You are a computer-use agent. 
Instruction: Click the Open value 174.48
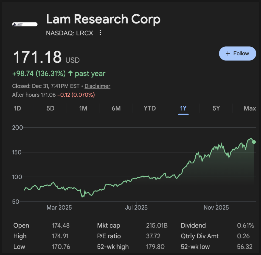(x=61, y=226)
